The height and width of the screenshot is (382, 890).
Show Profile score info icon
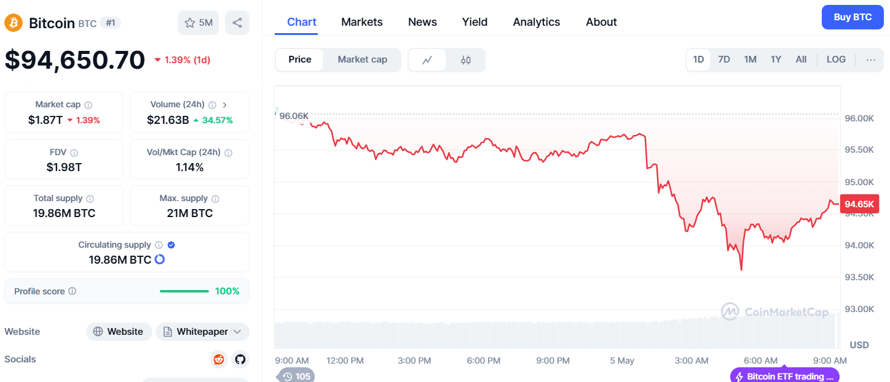pos(72,291)
